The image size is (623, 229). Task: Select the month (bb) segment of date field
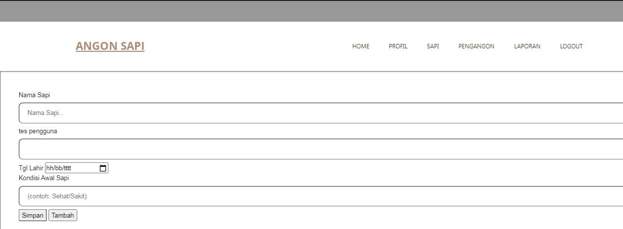[57, 168]
